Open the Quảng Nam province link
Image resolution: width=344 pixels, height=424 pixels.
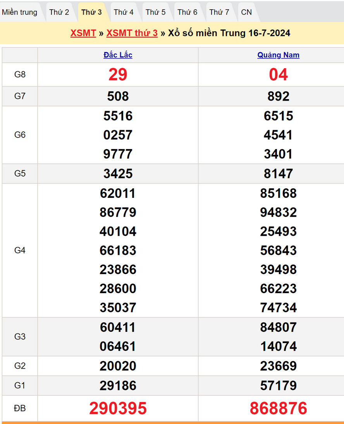[x=278, y=55]
